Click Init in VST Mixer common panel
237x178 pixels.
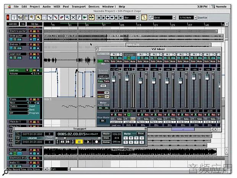click(x=103, y=86)
